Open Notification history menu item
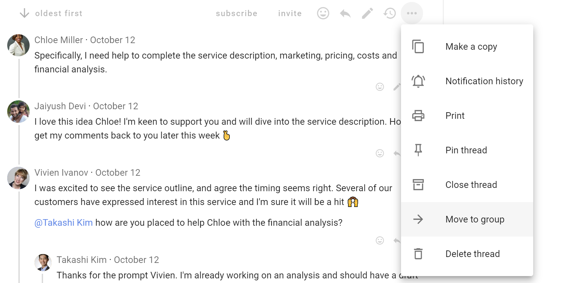This screenshot has height=283, width=570. click(x=484, y=81)
